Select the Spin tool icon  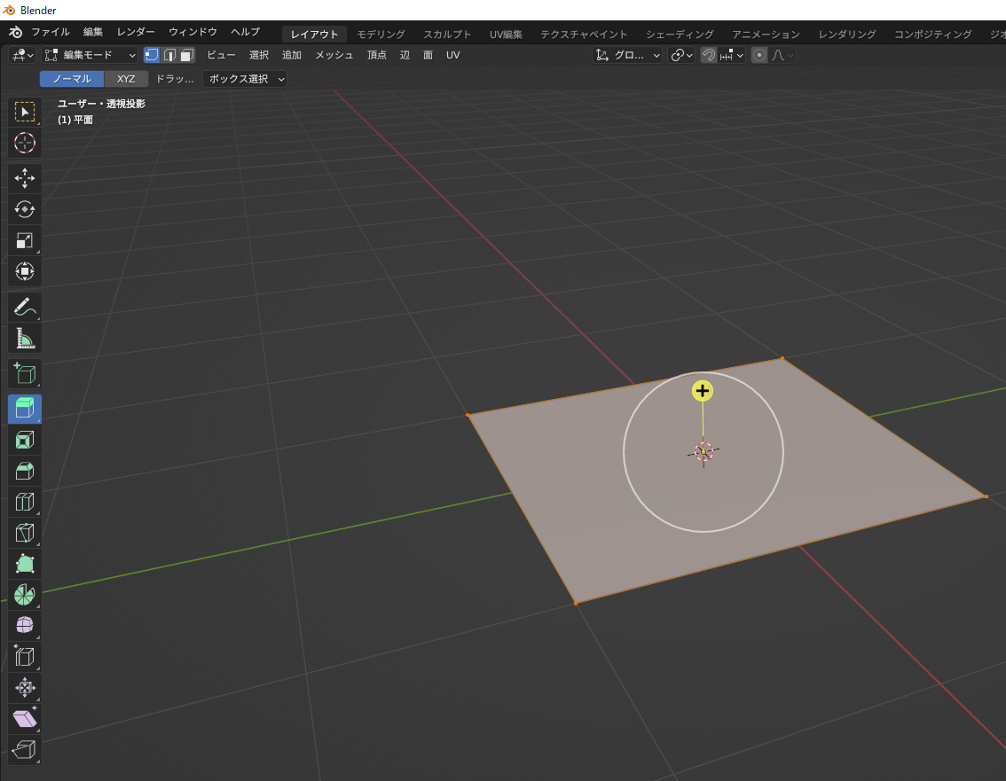[25, 595]
